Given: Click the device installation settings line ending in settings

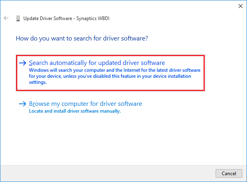Looking at the screenshot, I should pos(38,82).
